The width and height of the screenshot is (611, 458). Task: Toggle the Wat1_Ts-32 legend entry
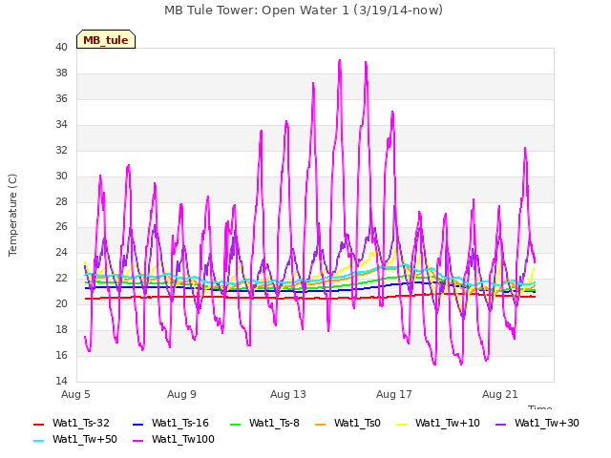click(x=72, y=423)
